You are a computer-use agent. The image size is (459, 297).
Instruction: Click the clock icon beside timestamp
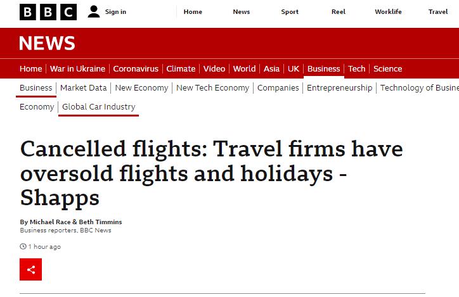23,247
